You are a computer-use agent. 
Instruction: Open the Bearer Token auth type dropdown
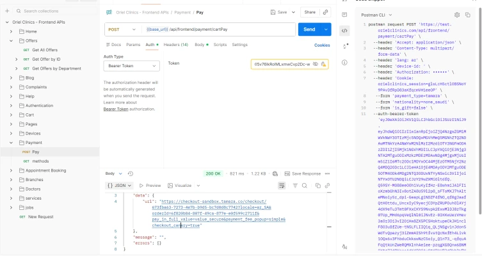[x=131, y=65]
